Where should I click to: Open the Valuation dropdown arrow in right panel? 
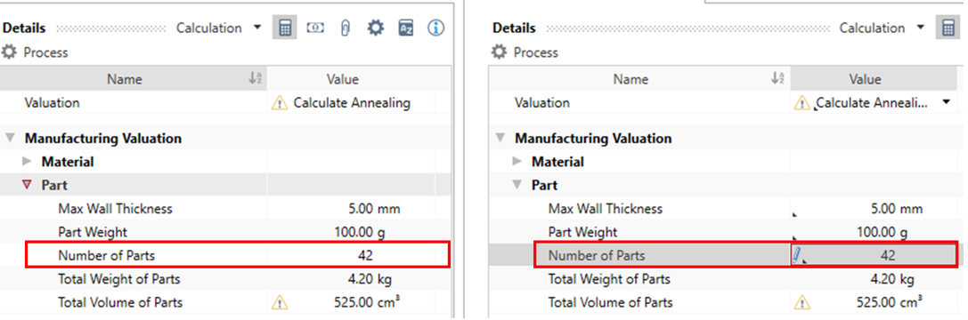click(x=947, y=104)
